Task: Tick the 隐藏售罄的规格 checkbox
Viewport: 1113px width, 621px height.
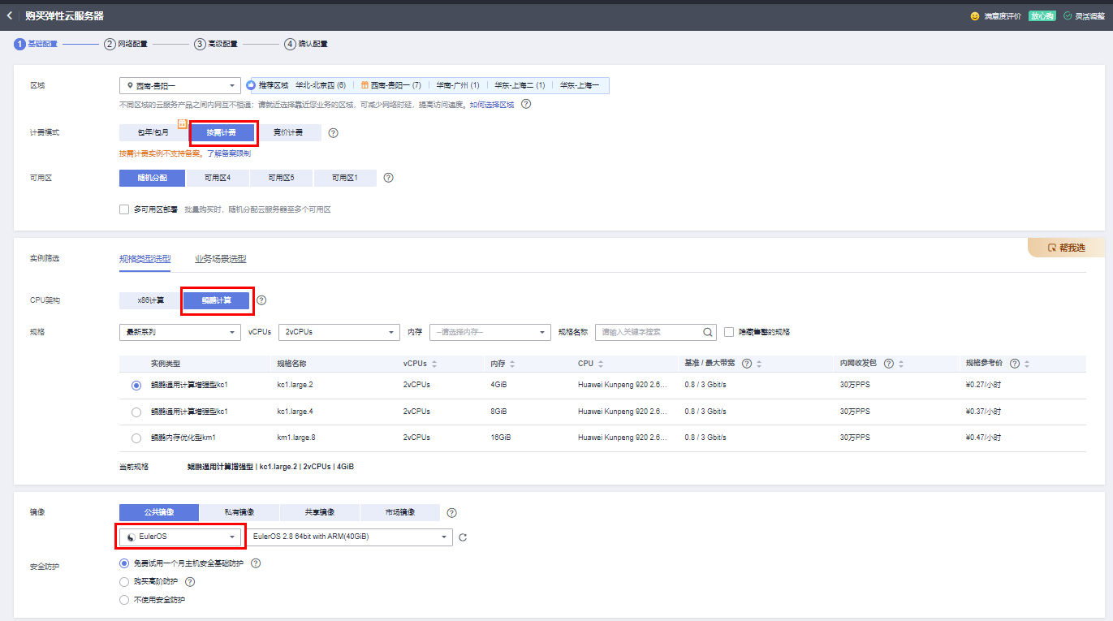Action: 729,332
